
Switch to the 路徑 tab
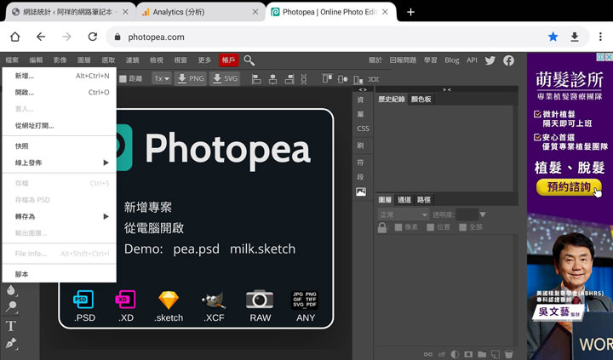point(424,200)
